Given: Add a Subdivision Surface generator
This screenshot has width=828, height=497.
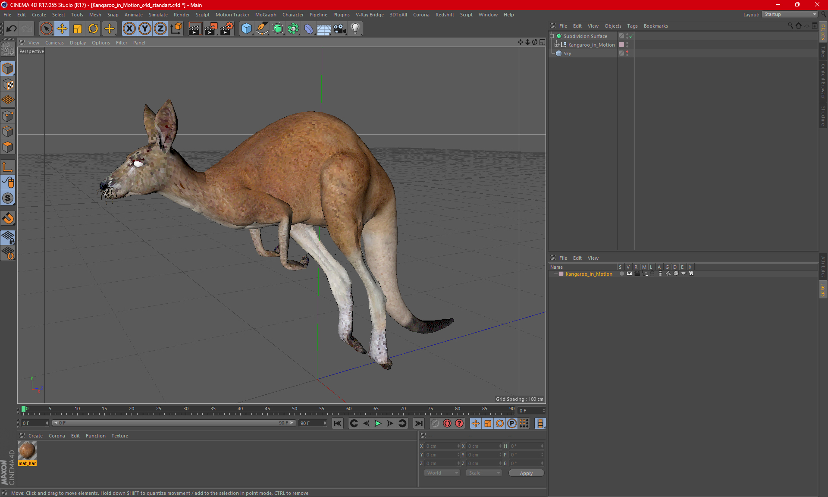Looking at the screenshot, I should (x=278, y=29).
